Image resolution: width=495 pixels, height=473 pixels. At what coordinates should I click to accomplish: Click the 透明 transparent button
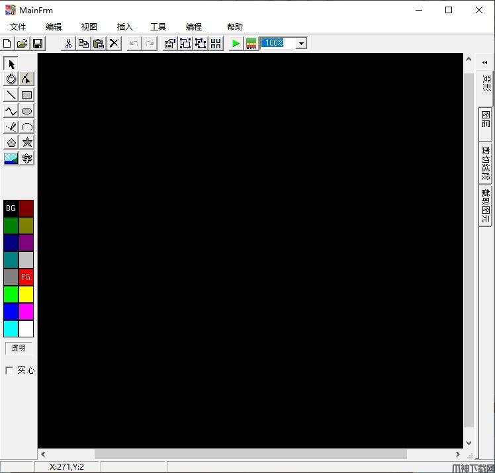(19, 348)
